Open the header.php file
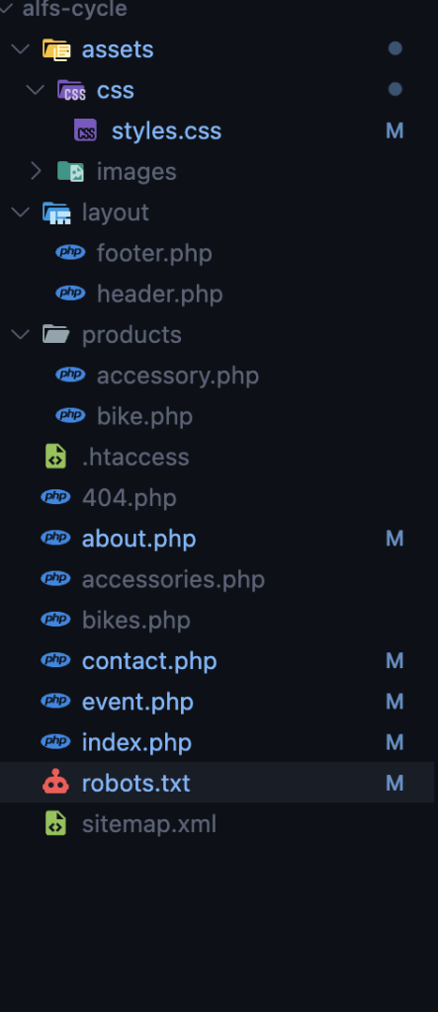 pos(159,294)
